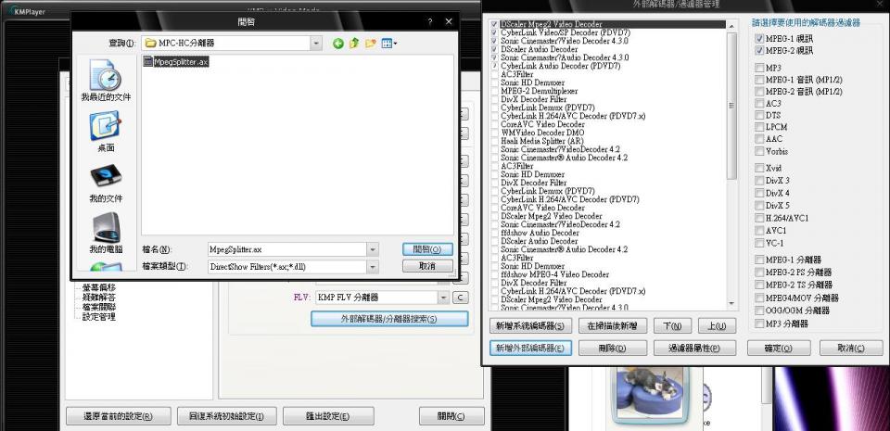The image size is (890, 431).
Task: Click the help question mark in Open dialog
Action: pos(429,21)
